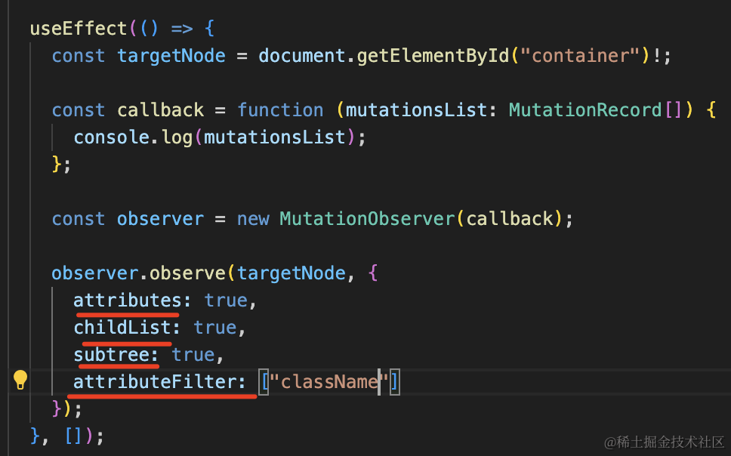The image size is (731, 456).
Task: Click true value after subtree
Action: [193, 355]
